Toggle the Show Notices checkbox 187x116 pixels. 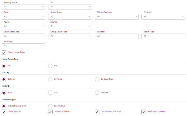4,112
